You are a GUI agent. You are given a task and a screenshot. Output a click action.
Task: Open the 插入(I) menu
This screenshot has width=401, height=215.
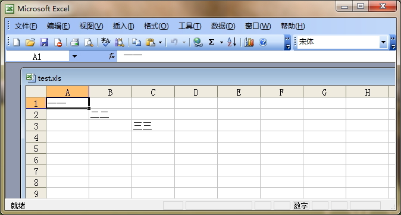click(x=123, y=26)
